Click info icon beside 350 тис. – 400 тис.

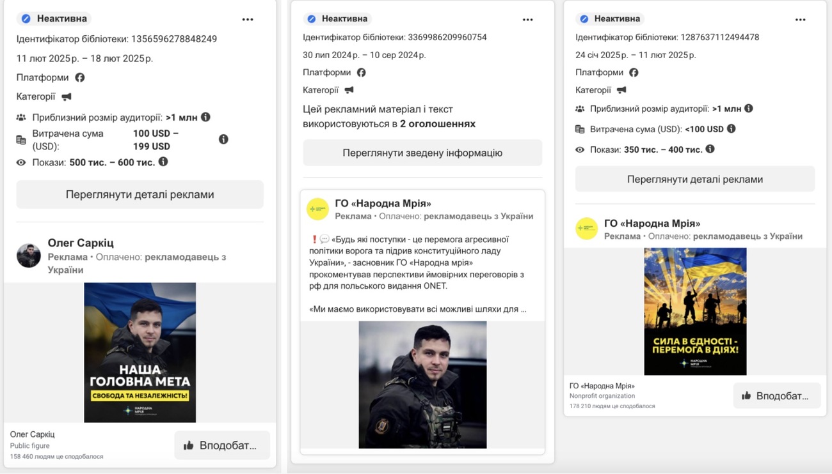coord(710,149)
